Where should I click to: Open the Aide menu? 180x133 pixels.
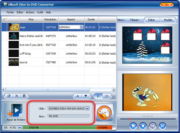click(48, 12)
